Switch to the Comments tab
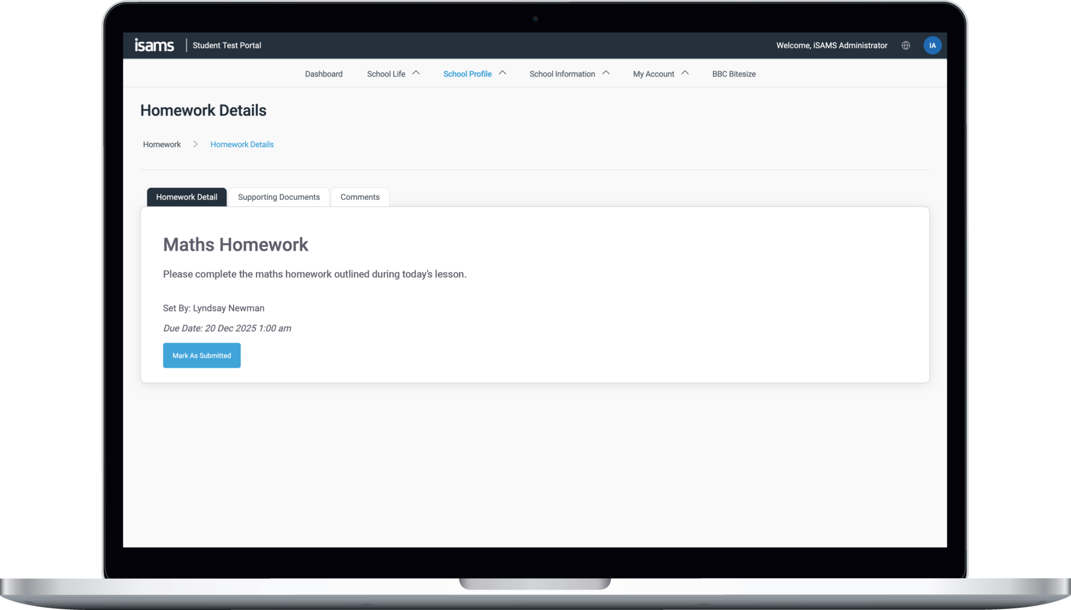This screenshot has width=1071, height=610. (360, 197)
